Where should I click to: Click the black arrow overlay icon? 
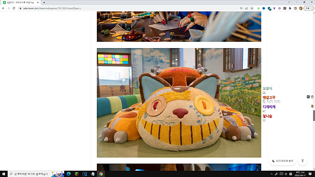(x=308, y=97)
